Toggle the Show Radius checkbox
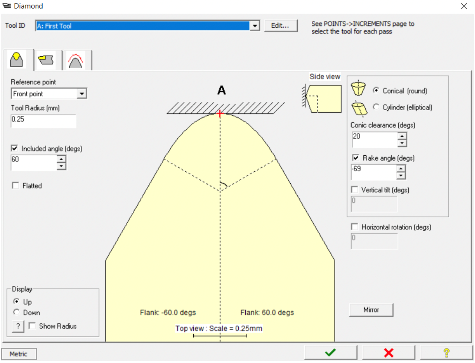This screenshot has height=363, width=475. click(32, 326)
